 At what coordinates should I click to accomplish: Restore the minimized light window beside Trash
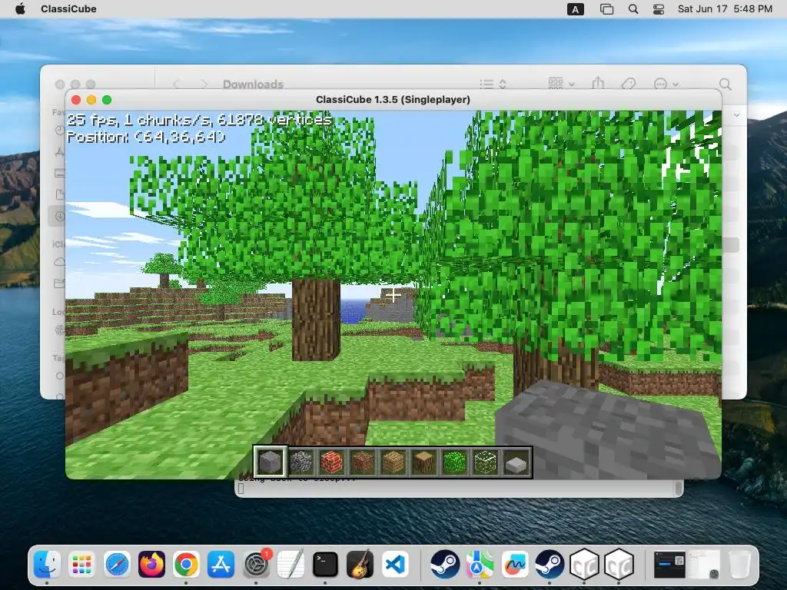pos(704,564)
